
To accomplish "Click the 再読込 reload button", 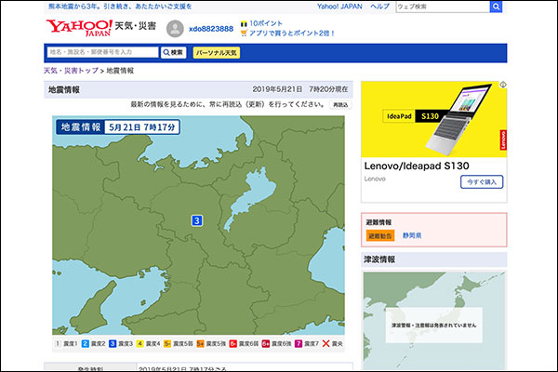I will (340, 105).
